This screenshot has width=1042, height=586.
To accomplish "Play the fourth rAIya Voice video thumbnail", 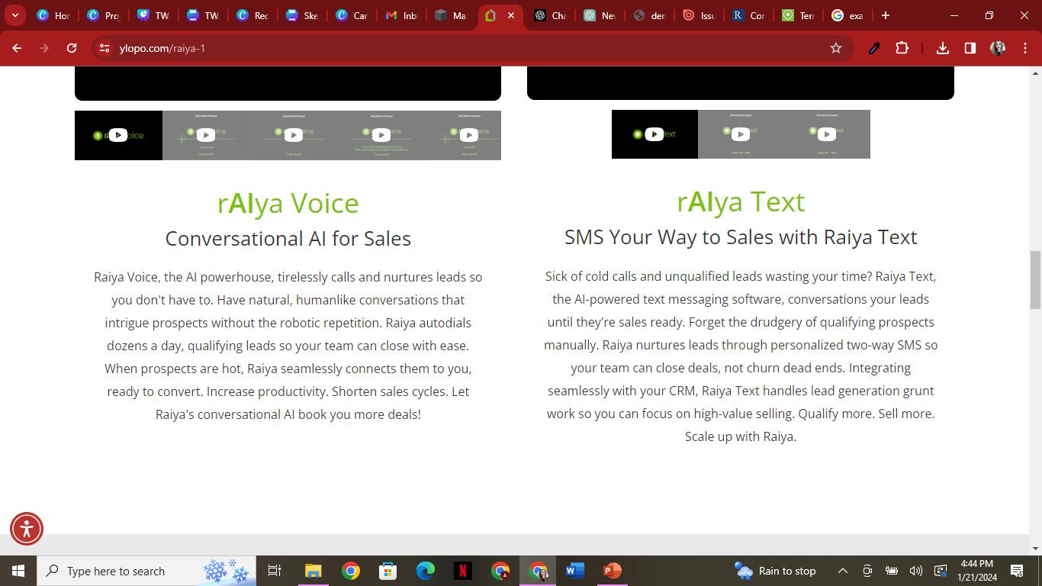I will (381, 135).
